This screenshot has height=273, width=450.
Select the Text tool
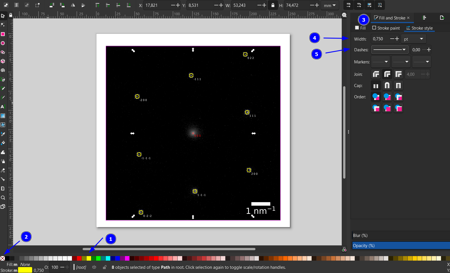(x=3, y=106)
